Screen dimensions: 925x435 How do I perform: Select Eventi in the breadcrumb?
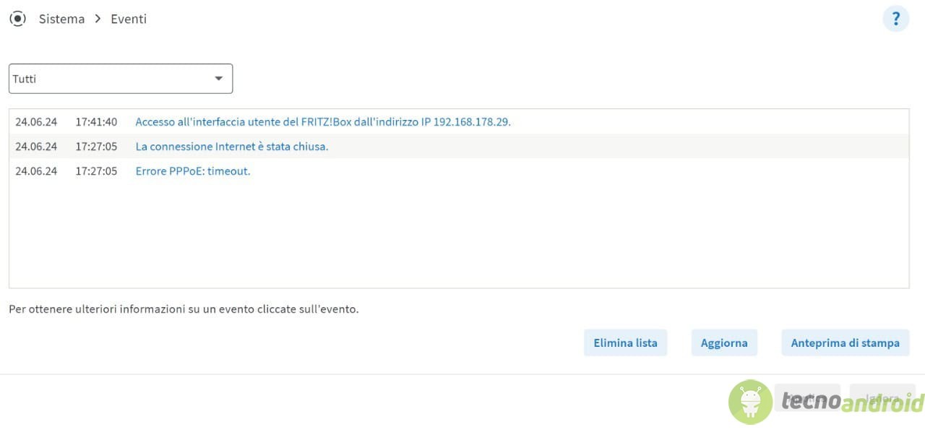(129, 19)
